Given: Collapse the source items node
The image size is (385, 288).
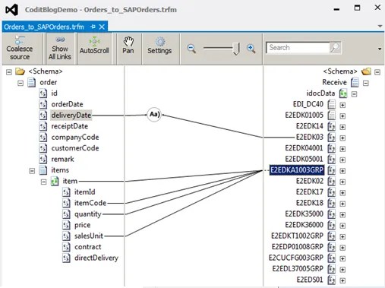Looking at the screenshot, I should click(32, 171).
